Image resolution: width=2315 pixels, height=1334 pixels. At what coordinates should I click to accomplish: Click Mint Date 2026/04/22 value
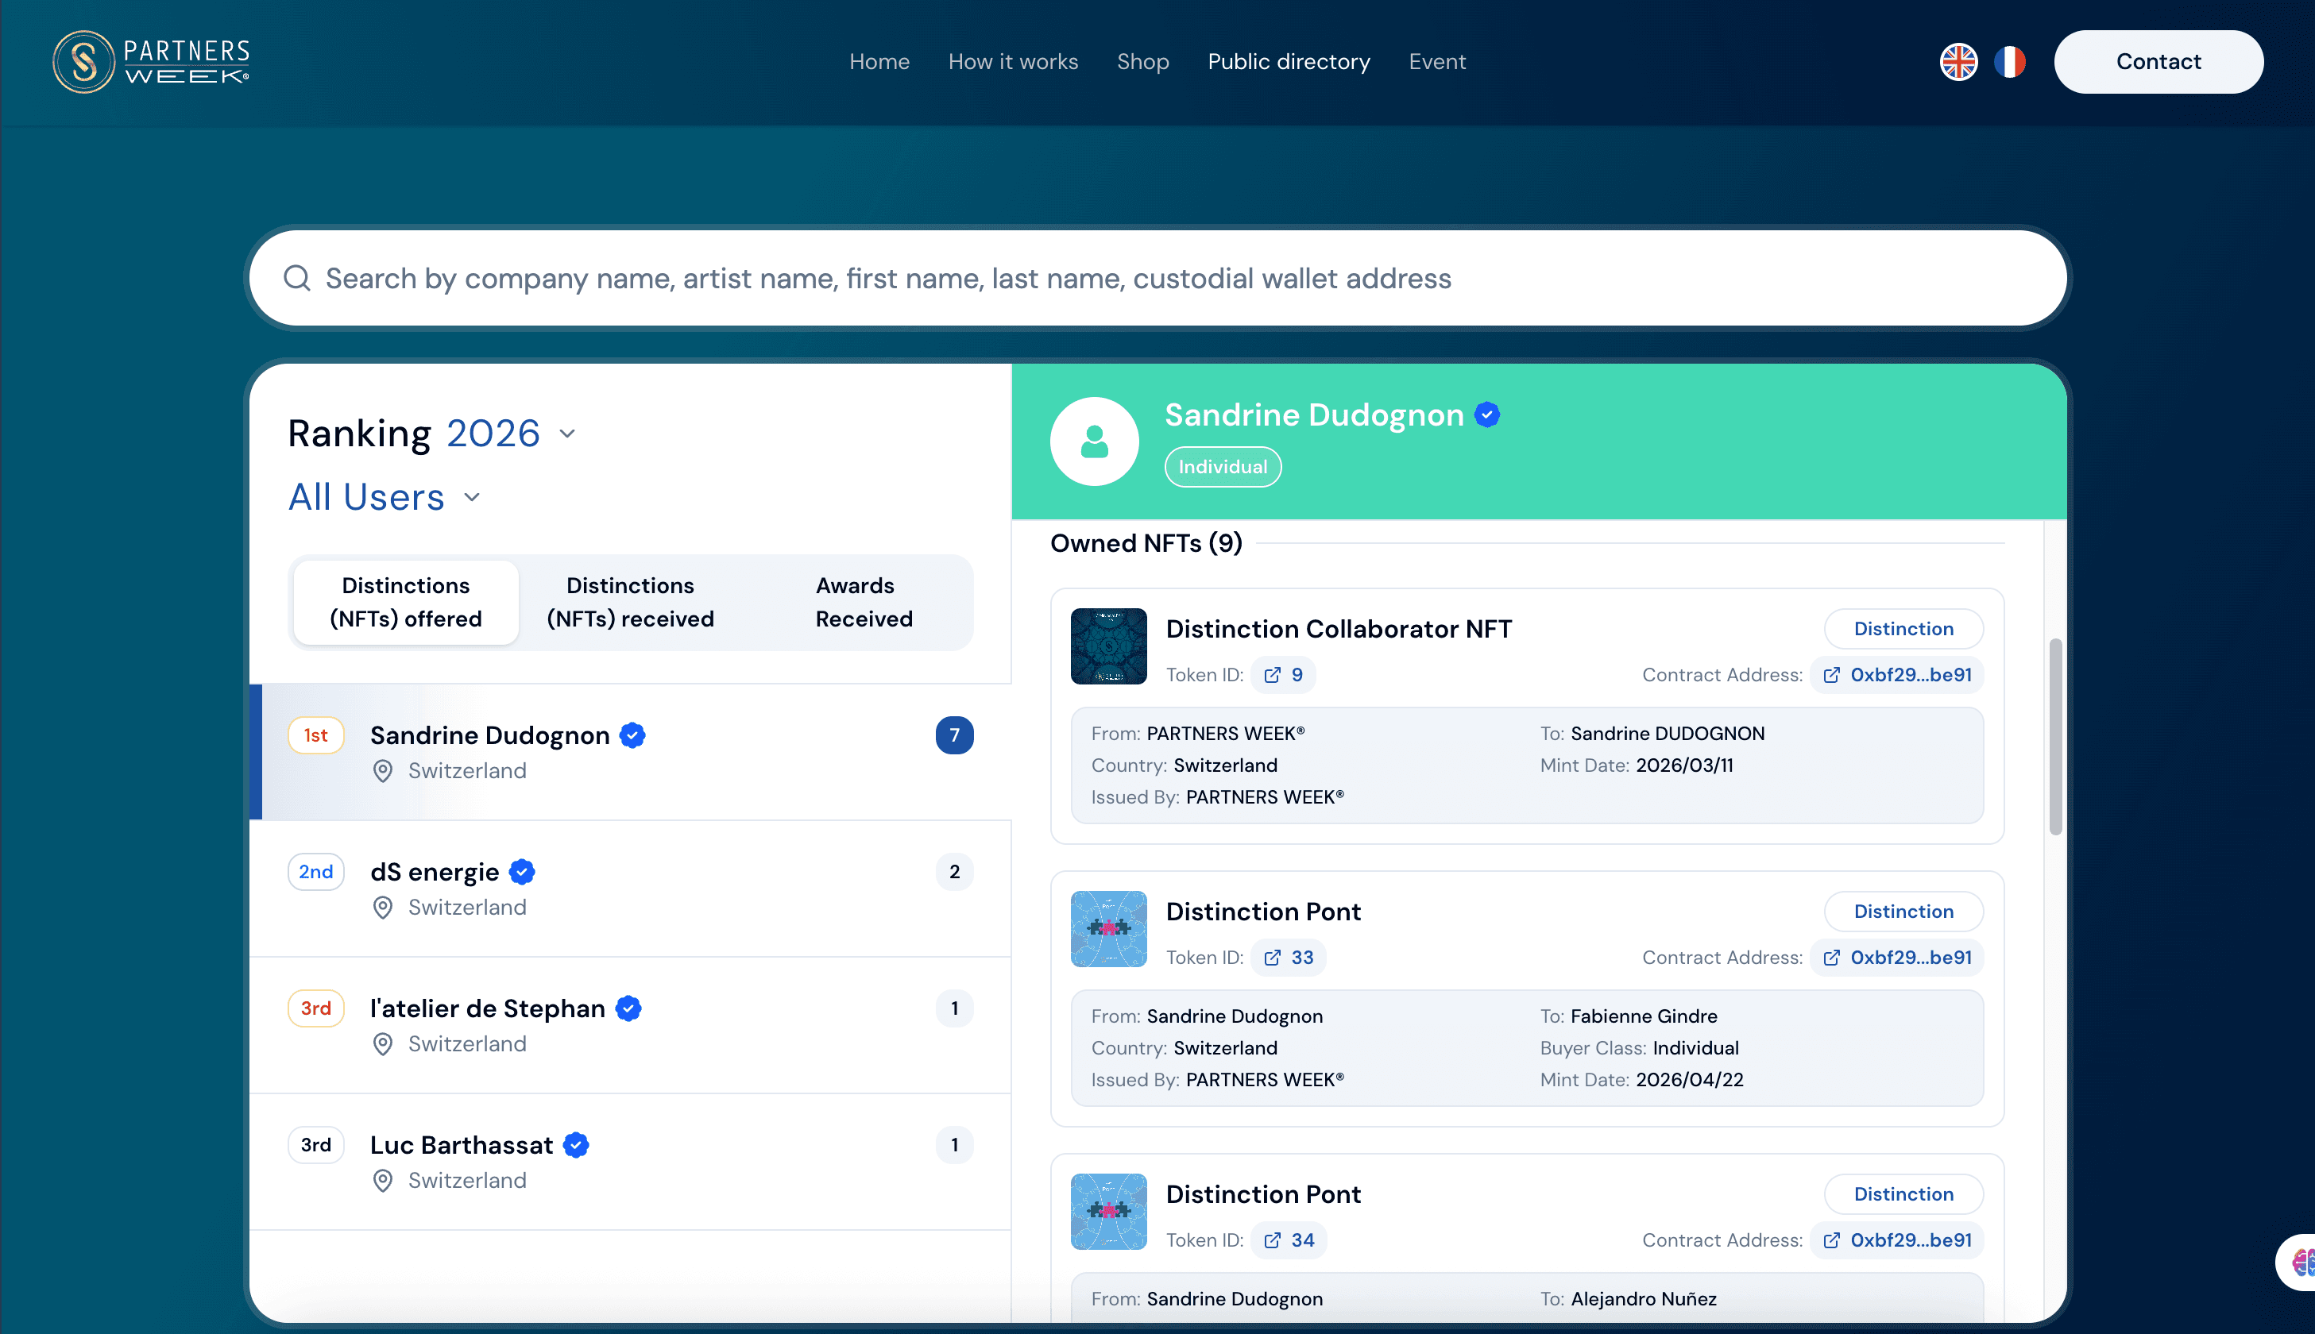click(1689, 1079)
